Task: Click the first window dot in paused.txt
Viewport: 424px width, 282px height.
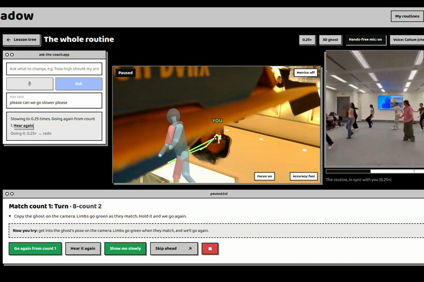Action: [x=7, y=194]
